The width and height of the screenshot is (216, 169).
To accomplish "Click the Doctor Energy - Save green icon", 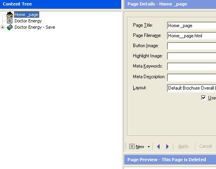I will [x=10, y=27].
